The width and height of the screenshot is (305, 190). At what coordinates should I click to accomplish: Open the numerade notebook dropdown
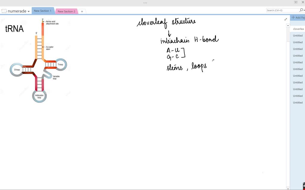click(28, 11)
